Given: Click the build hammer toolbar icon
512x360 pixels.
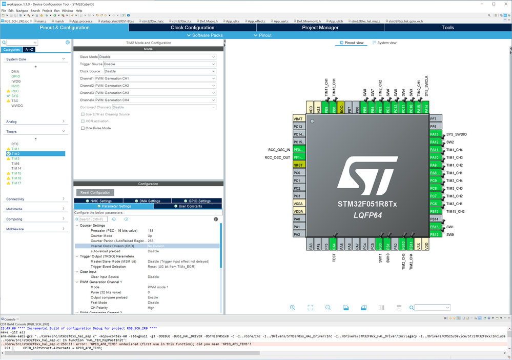Looking at the screenshot, I should 29,15.
